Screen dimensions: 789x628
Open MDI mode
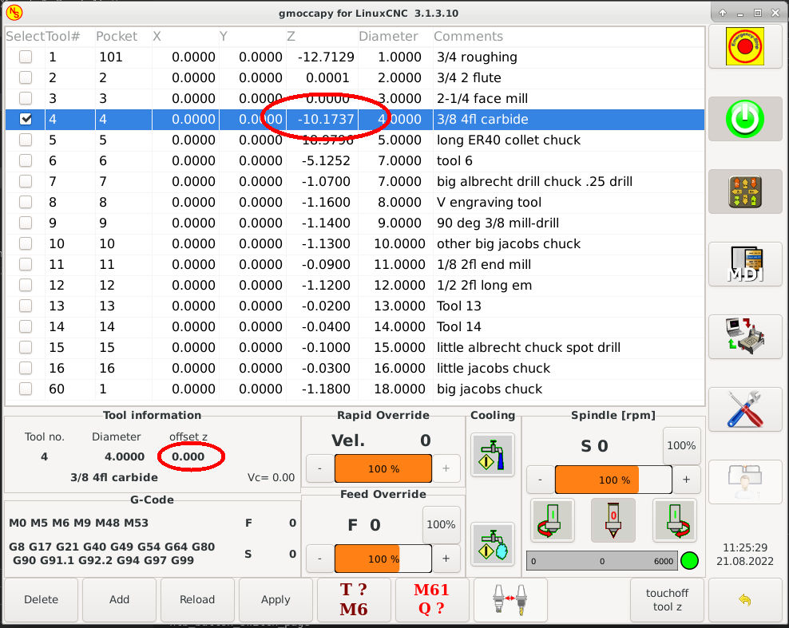pyautogui.click(x=745, y=264)
